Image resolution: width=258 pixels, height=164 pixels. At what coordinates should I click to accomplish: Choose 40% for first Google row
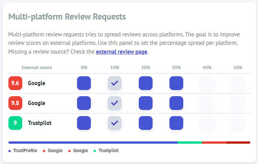[207, 83]
